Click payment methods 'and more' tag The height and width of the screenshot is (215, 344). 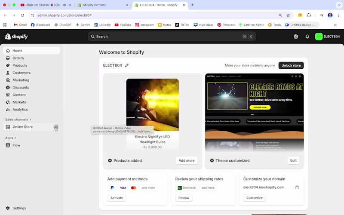(x=148, y=188)
